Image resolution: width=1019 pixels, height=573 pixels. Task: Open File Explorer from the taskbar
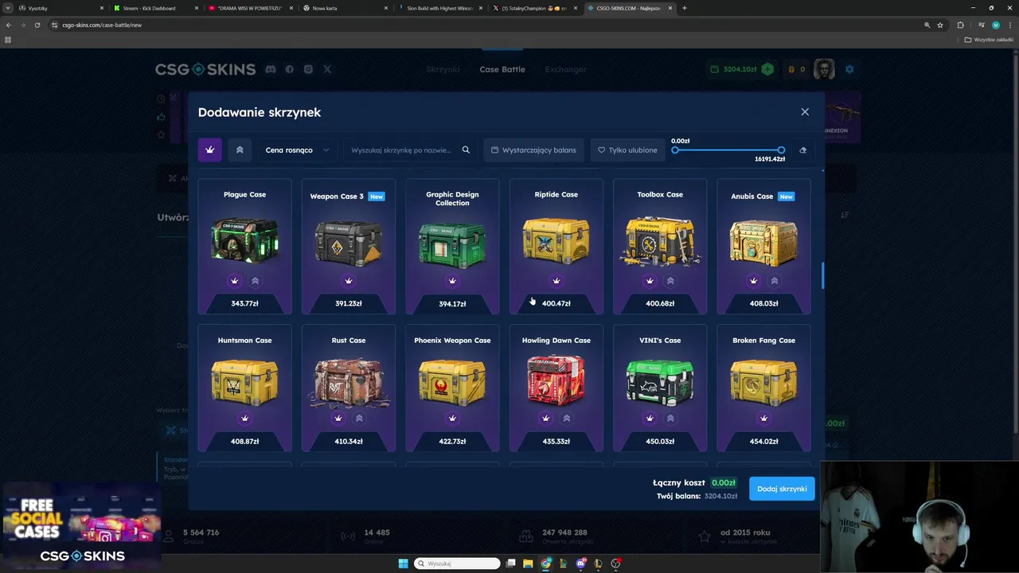click(529, 563)
